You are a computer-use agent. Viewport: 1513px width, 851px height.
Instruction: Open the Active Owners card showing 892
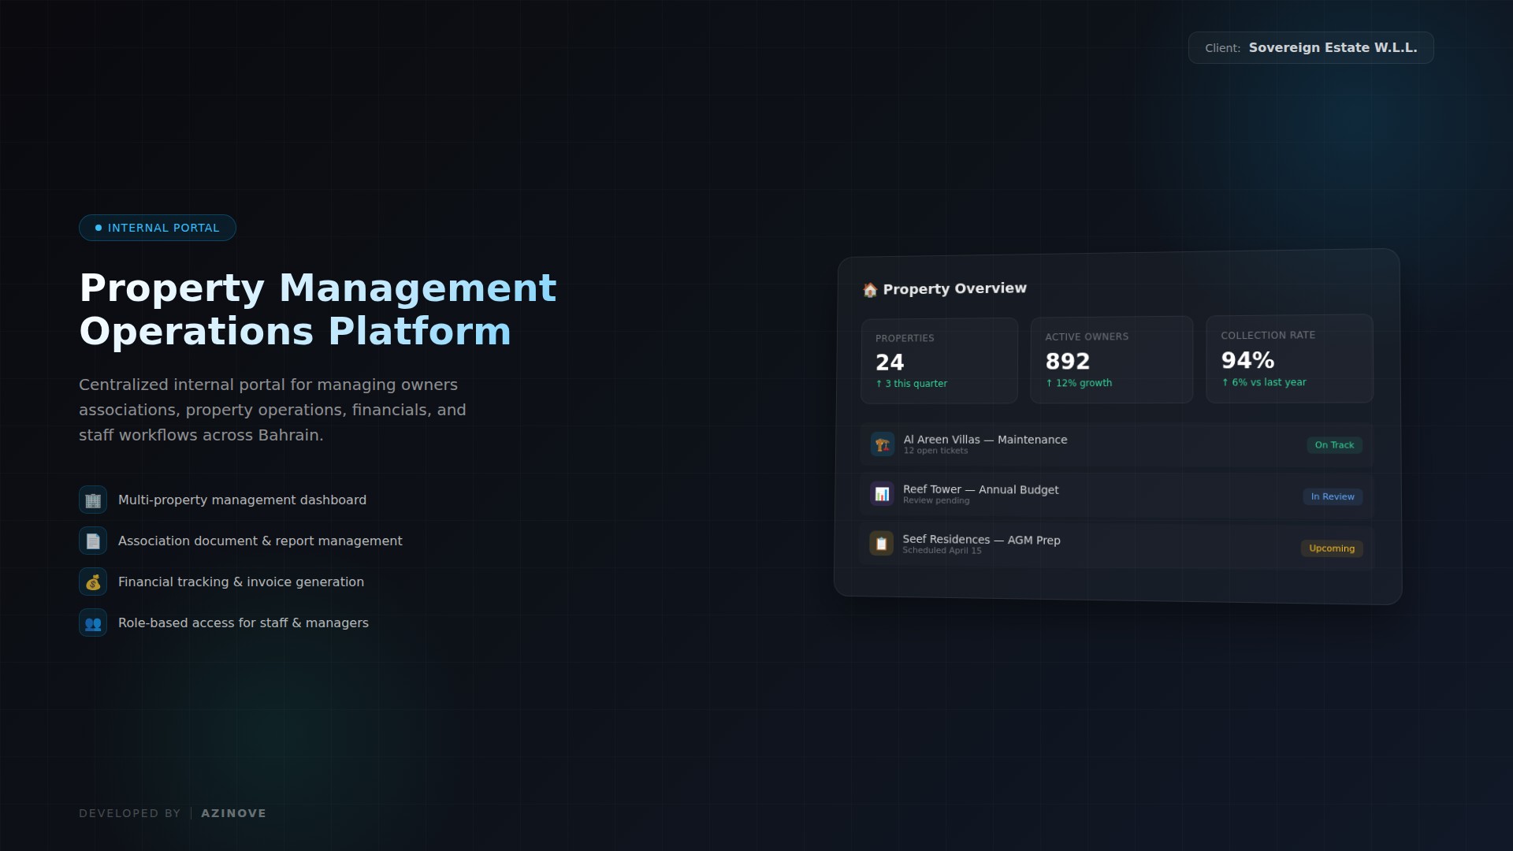(1111, 360)
